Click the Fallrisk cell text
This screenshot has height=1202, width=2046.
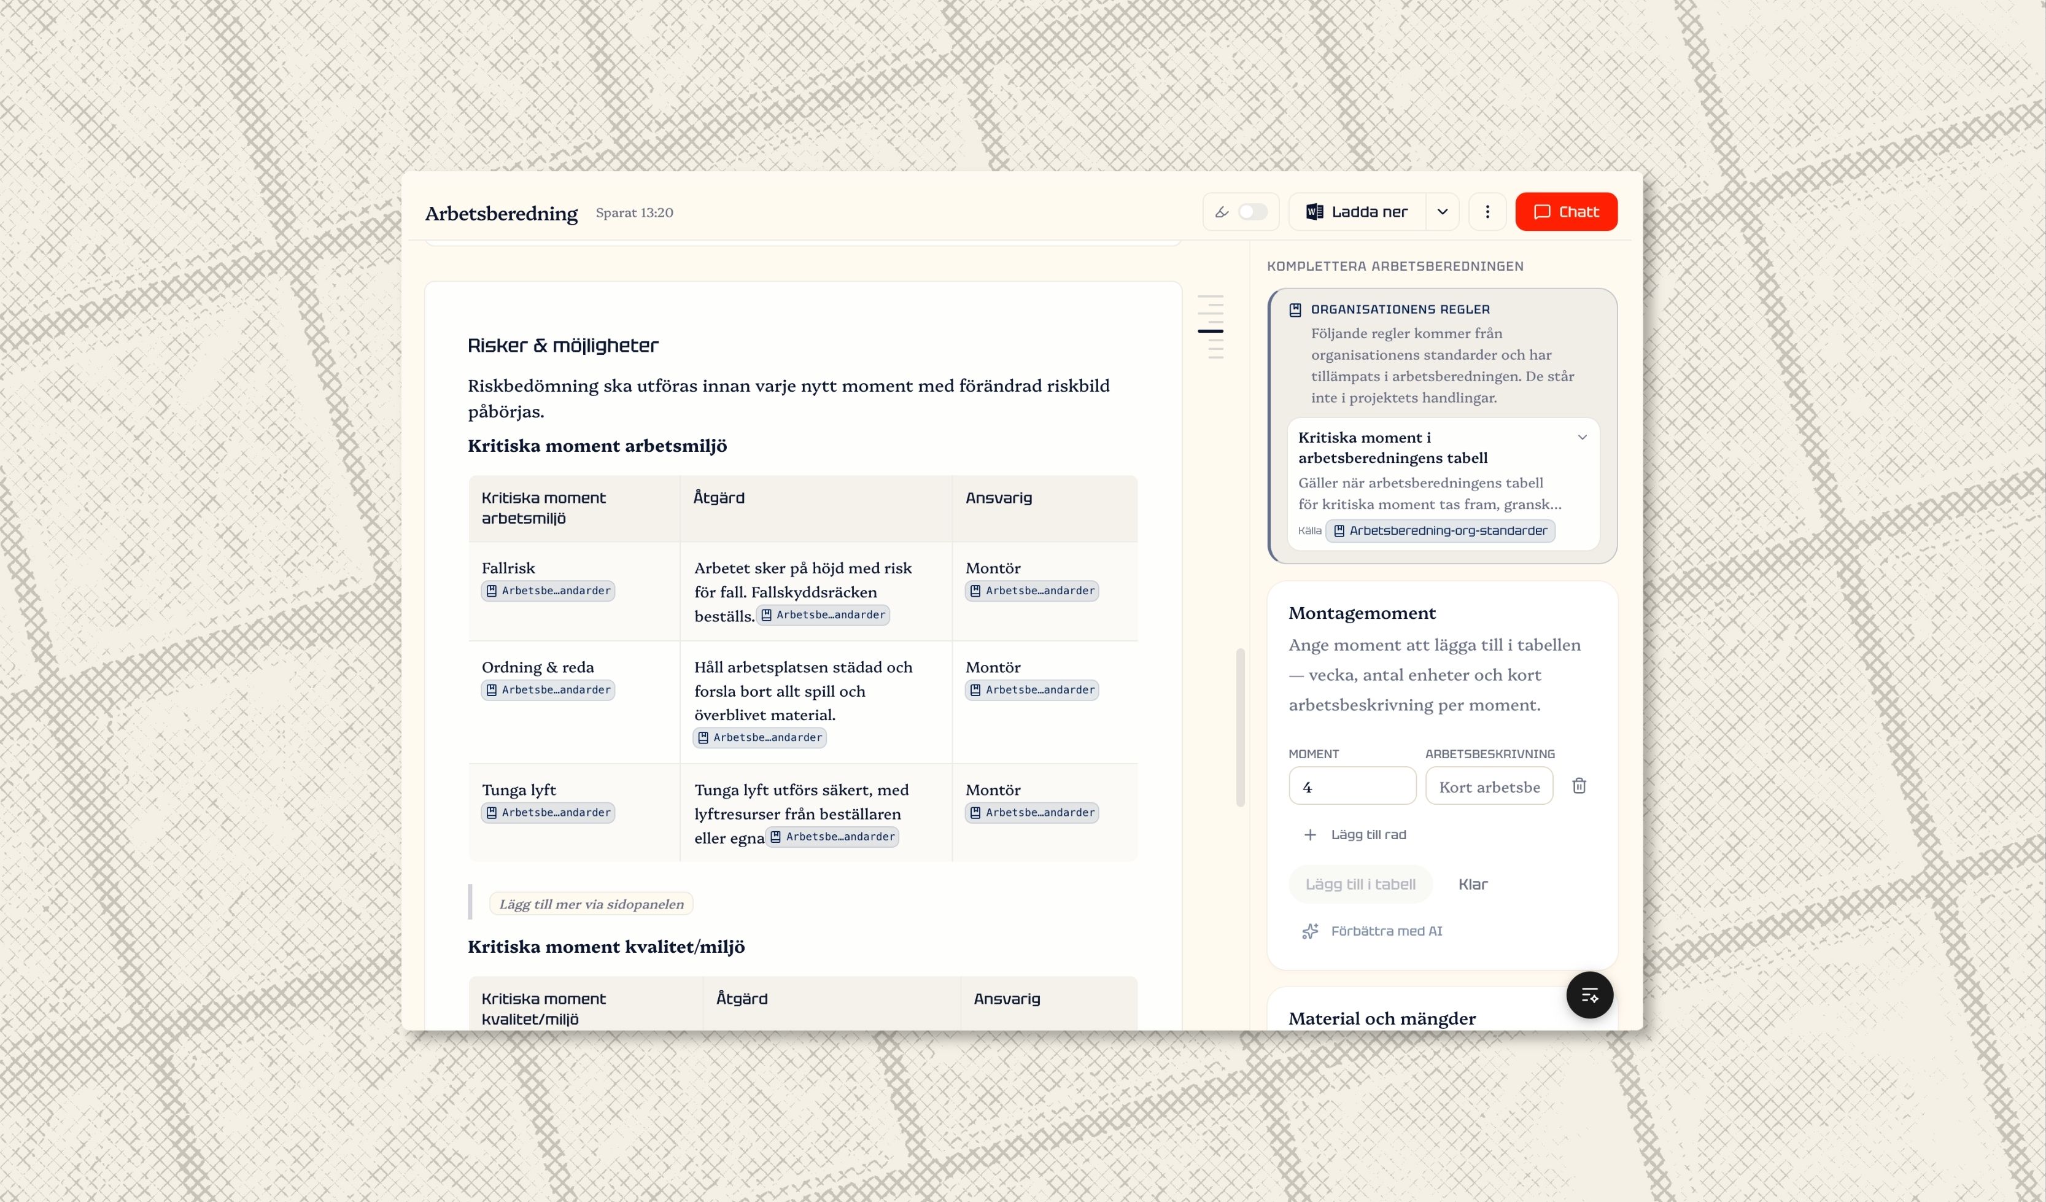click(x=508, y=568)
